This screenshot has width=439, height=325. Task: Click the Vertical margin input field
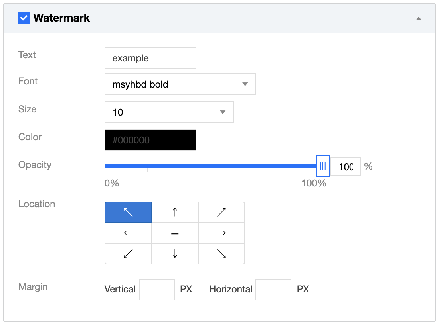tap(157, 290)
